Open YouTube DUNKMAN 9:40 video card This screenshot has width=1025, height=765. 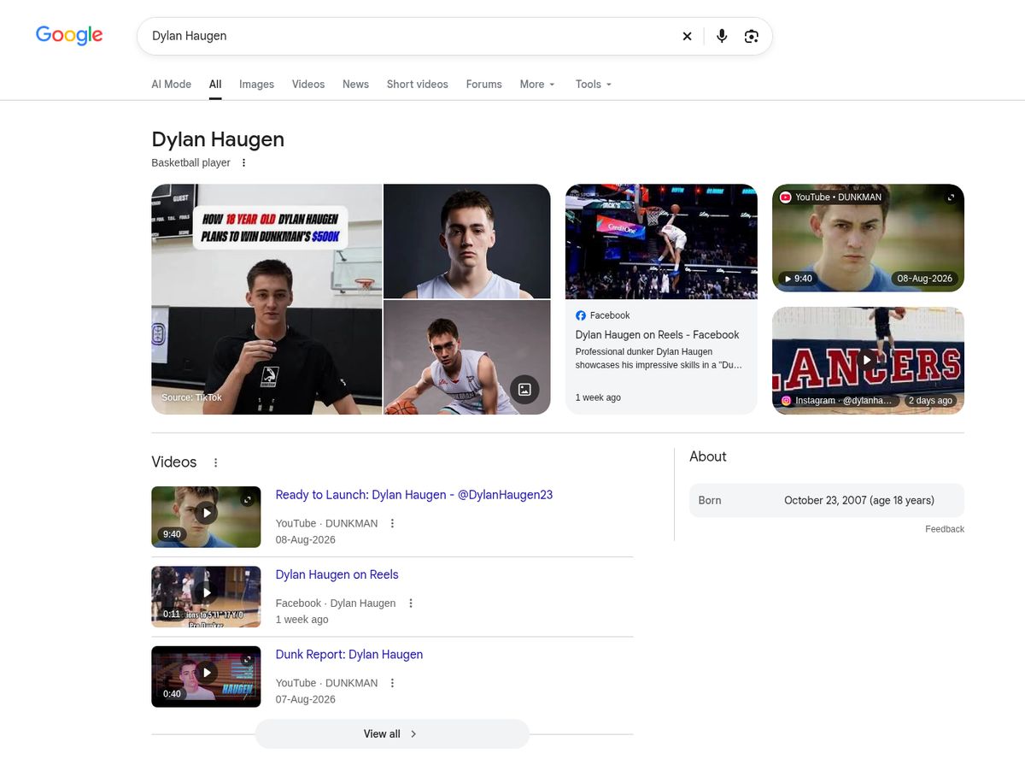point(868,238)
